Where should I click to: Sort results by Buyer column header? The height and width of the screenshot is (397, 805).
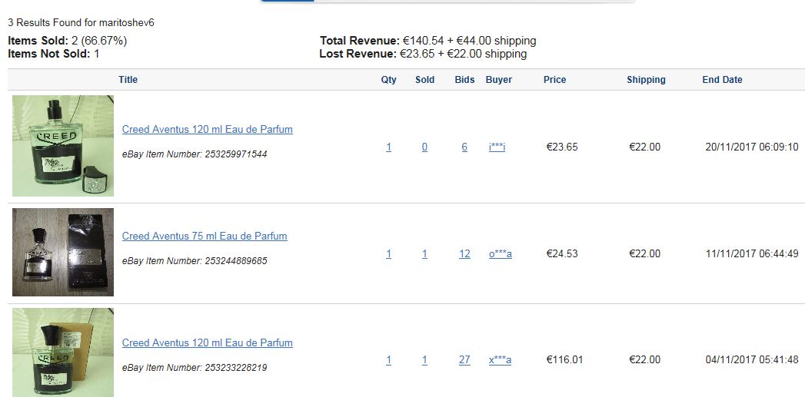pos(498,80)
